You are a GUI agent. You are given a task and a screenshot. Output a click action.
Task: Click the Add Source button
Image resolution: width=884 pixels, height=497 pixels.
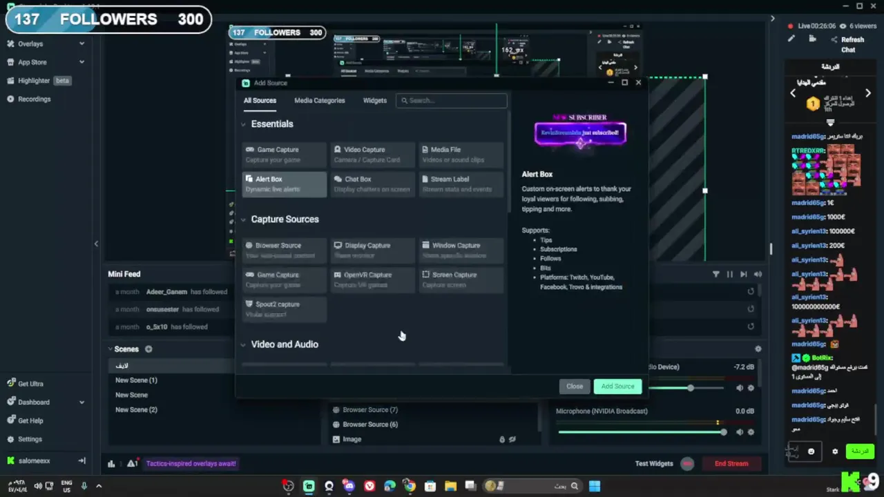pyautogui.click(x=617, y=387)
